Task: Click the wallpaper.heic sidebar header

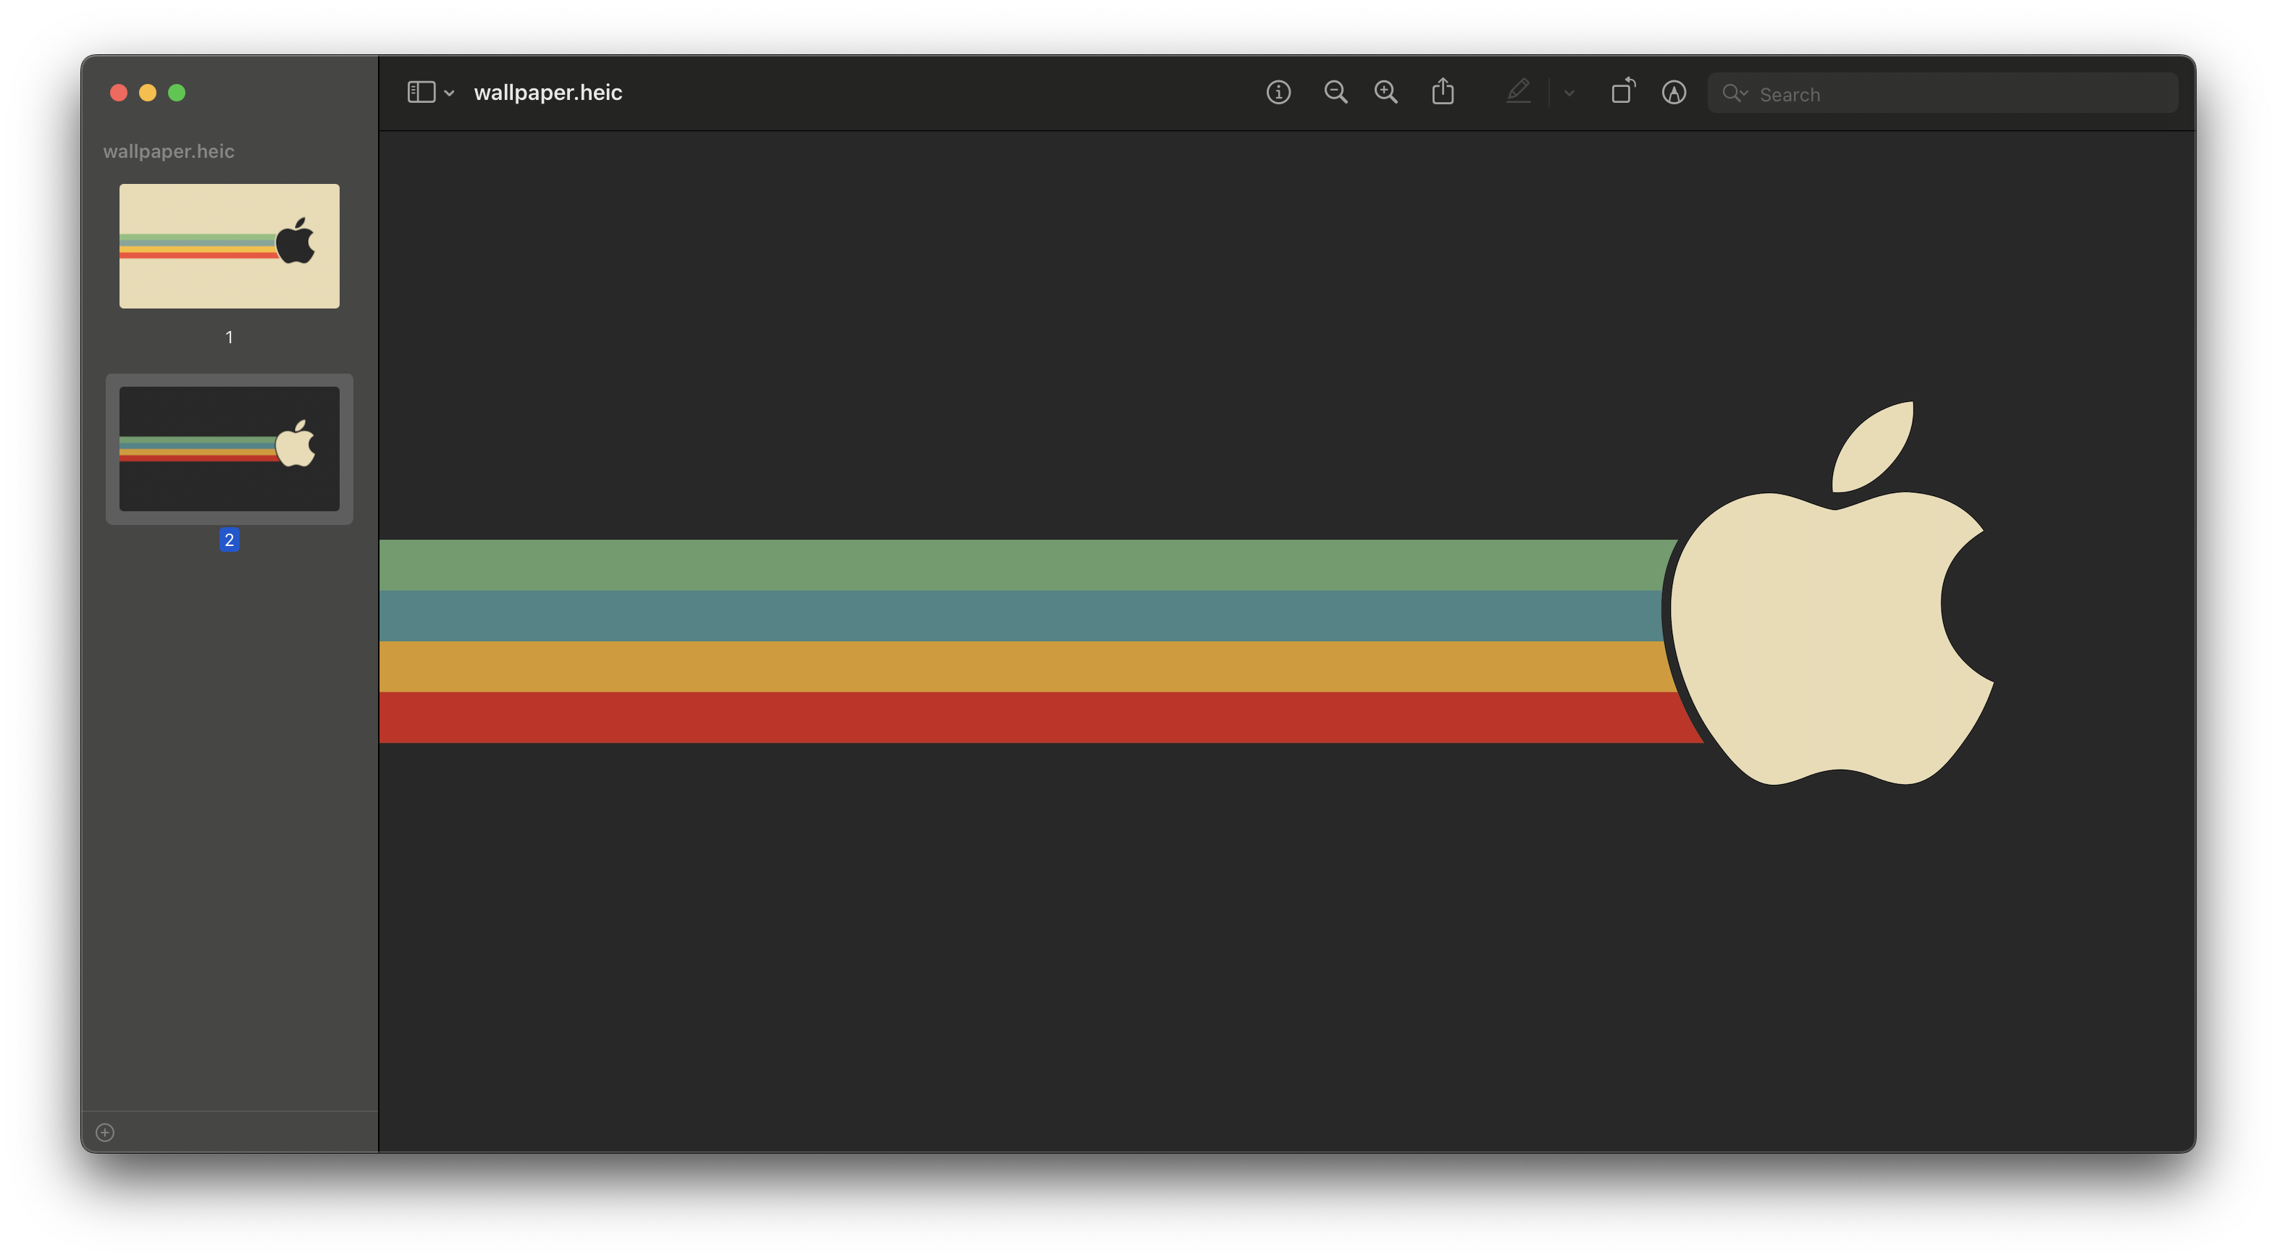Action: click(168, 151)
